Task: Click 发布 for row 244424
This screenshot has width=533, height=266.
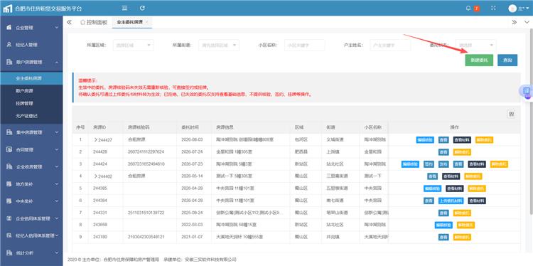Action: [443, 164]
